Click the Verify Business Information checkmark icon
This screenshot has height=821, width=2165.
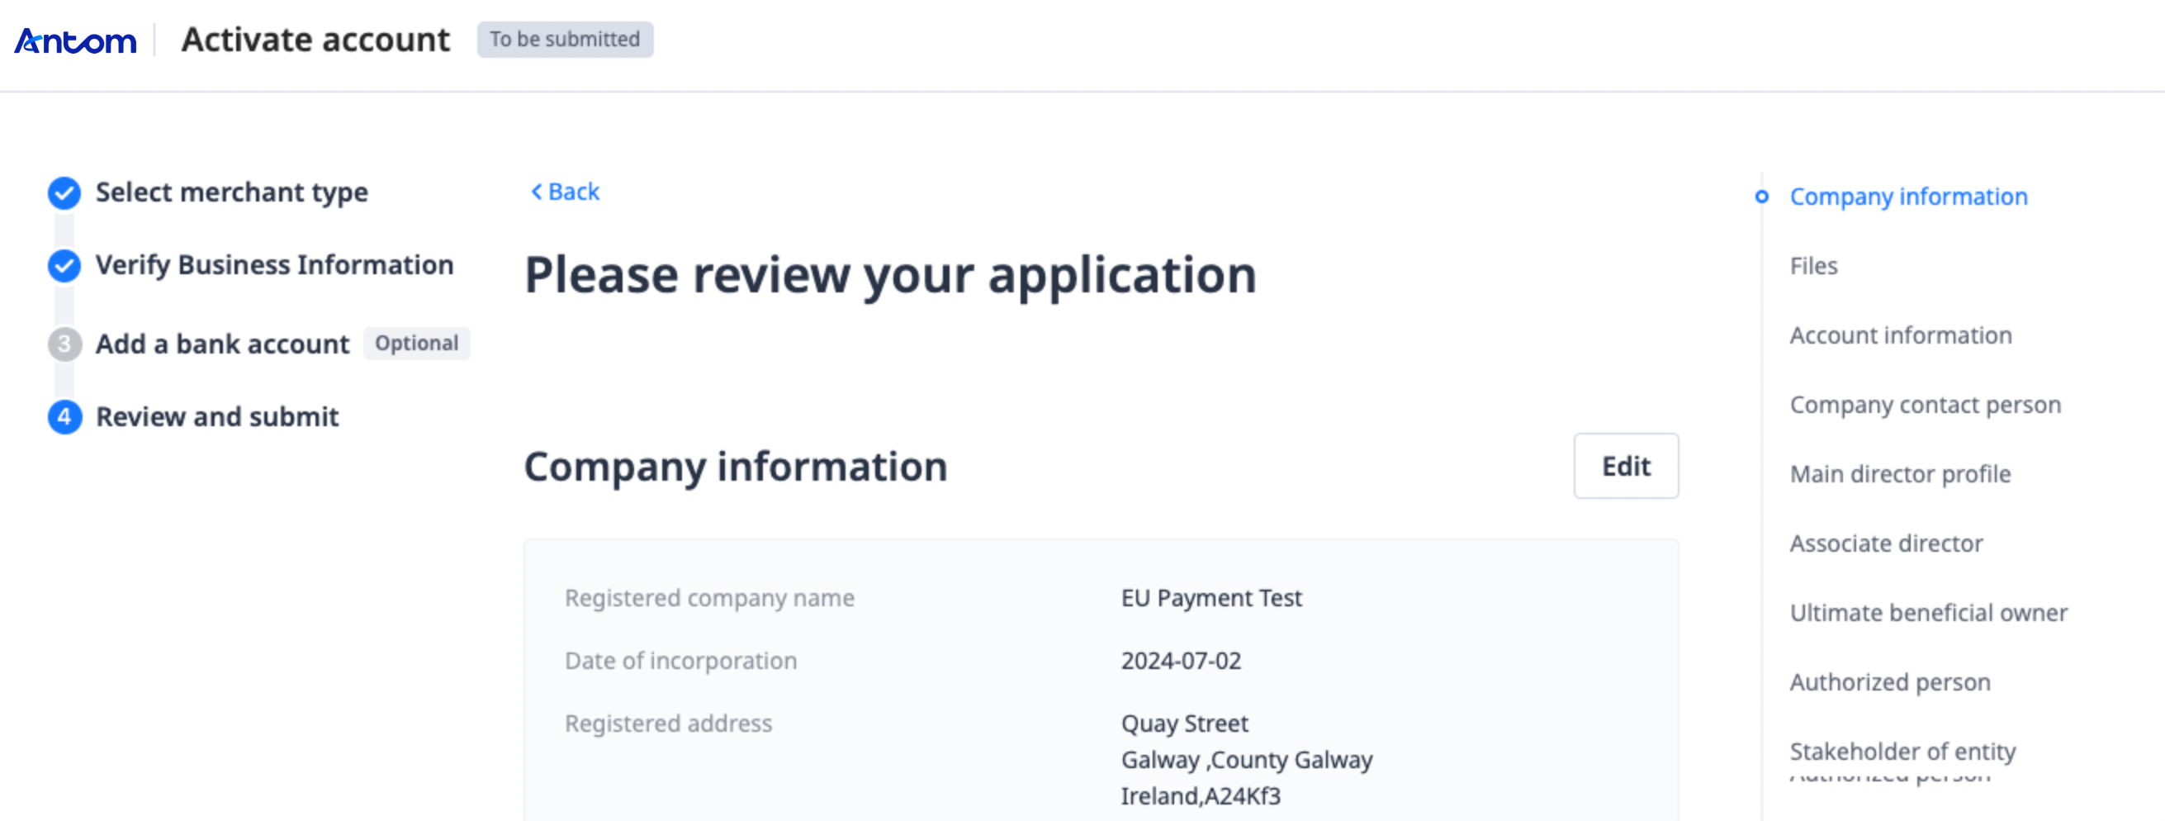[x=64, y=265]
